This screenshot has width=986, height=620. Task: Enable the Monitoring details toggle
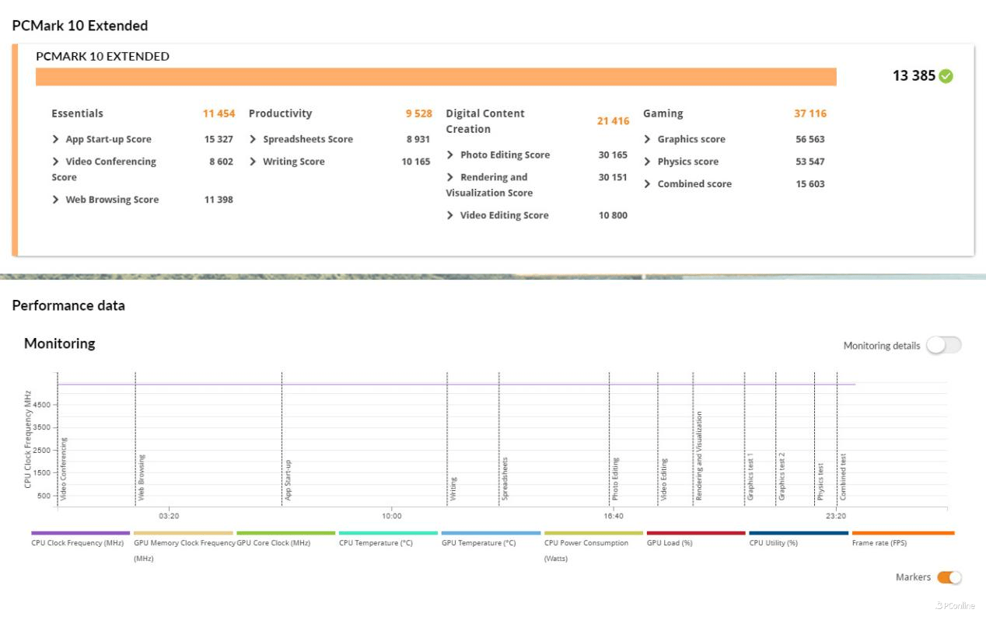click(x=943, y=346)
